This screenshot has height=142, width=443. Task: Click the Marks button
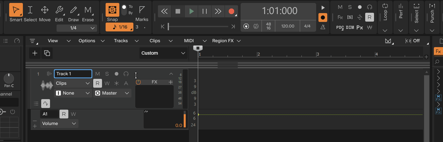pyautogui.click(x=142, y=13)
